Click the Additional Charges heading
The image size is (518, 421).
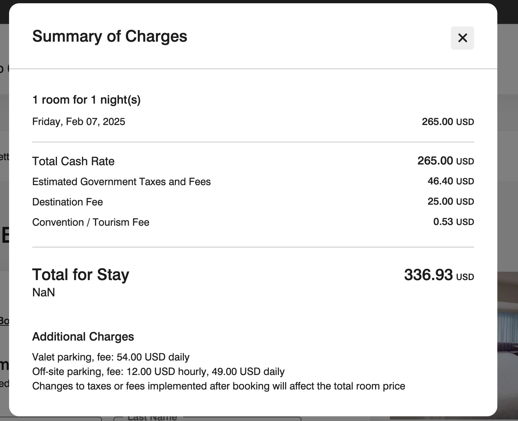pos(83,337)
